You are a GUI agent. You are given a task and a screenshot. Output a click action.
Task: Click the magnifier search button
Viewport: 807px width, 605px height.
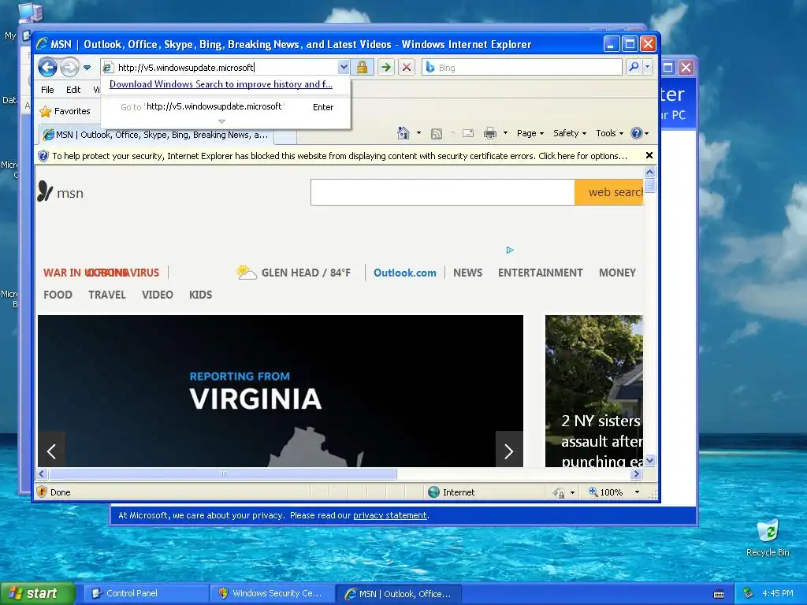(634, 67)
